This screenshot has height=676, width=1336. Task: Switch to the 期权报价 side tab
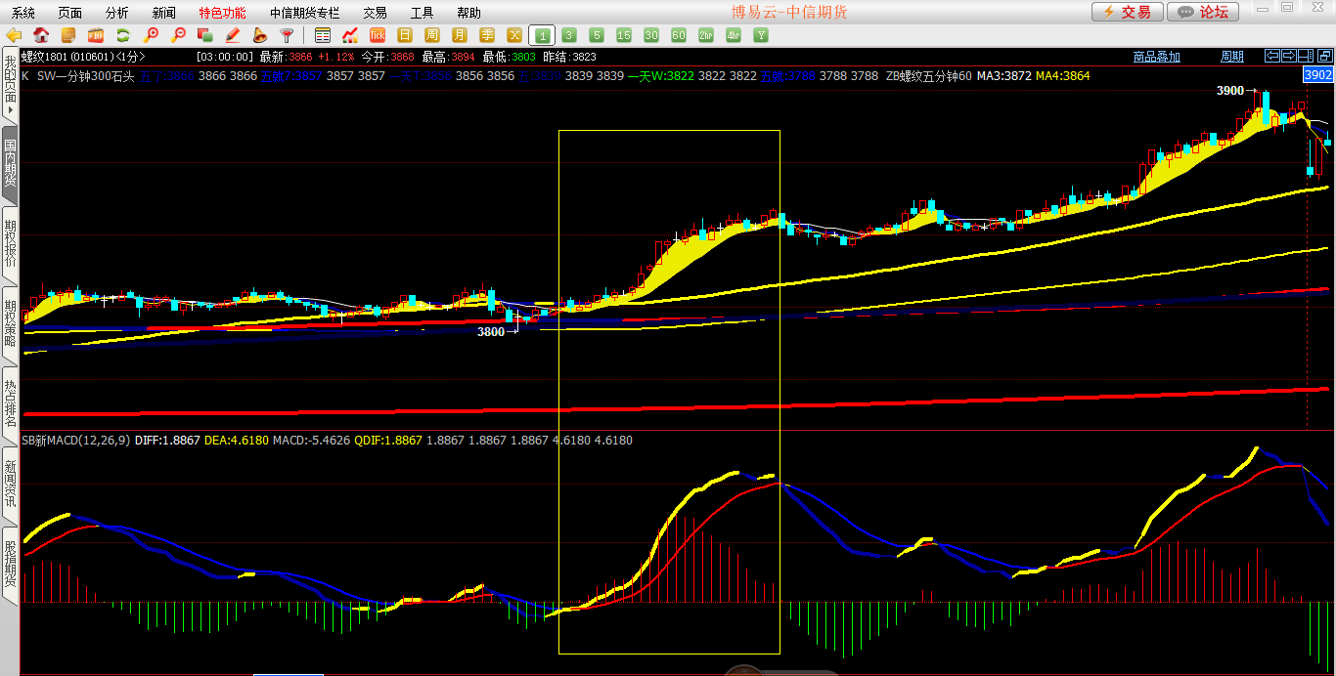pos(10,242)
